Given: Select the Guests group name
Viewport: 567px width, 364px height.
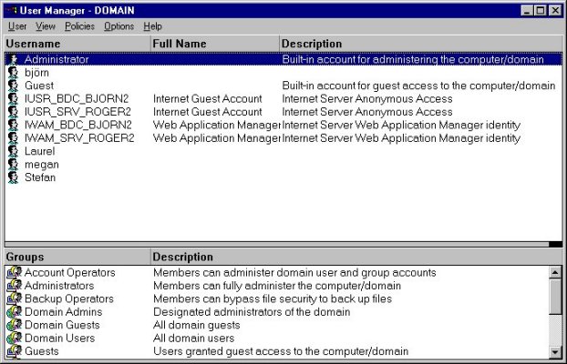Looking at the screenshot, I should (x=42, y=351).
